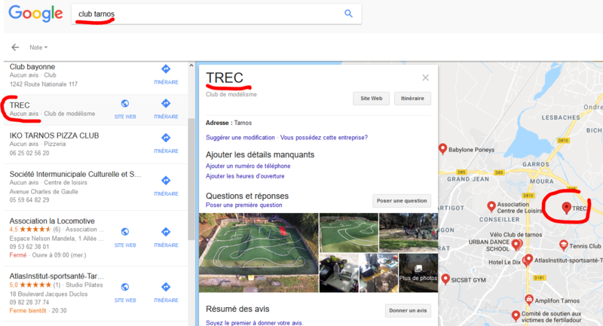Go back using the left arrow
Image resolution: width=603 pixels, height=326 pixels.
coord(15,47)
